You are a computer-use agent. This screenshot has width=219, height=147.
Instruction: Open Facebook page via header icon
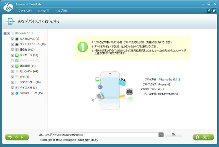[x=209, y=11]
